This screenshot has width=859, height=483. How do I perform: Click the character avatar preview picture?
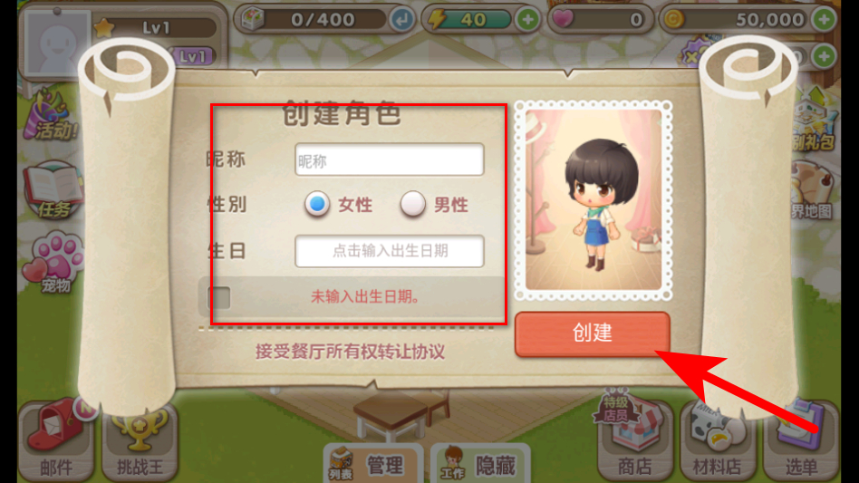click(x=594, y=200)
